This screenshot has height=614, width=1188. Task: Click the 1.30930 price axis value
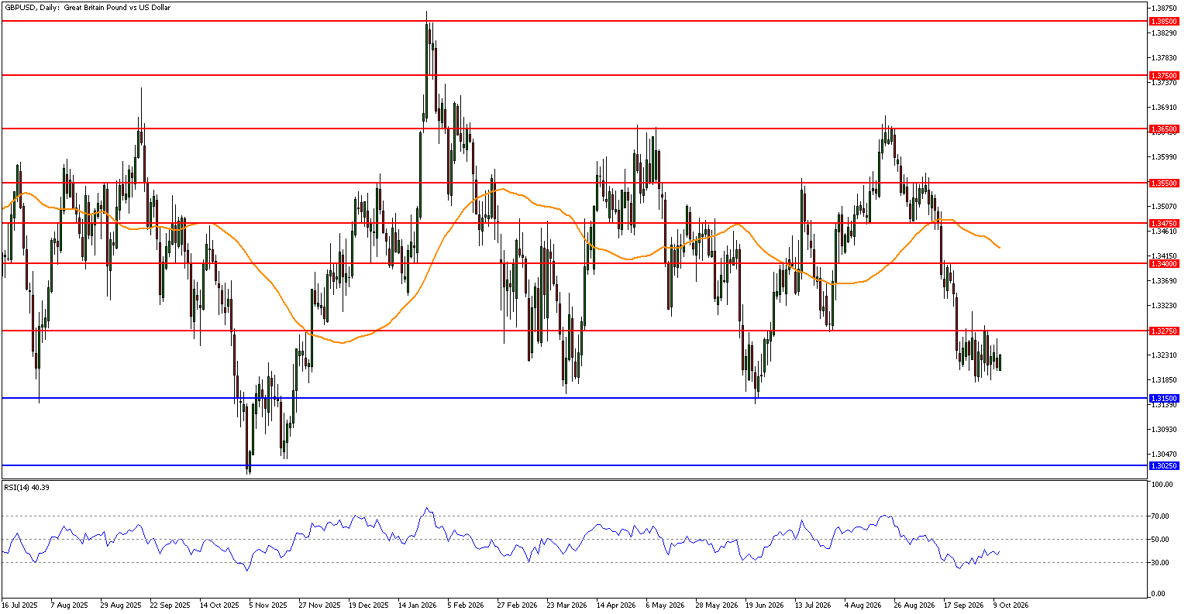pyautogui.click(x=1164, y=429)
